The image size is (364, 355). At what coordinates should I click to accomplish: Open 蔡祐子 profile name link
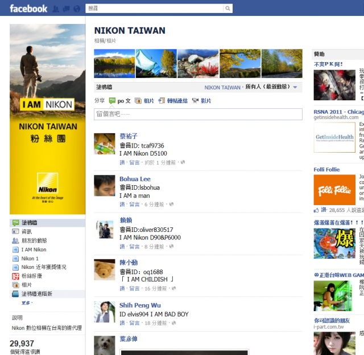pyautogui.click(x=129, y=136)
